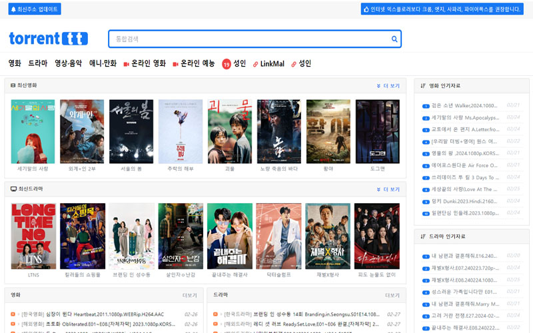Click the torrenttt site logo
The height and width of the screenshot is (333, 533).
pos(48,39)
